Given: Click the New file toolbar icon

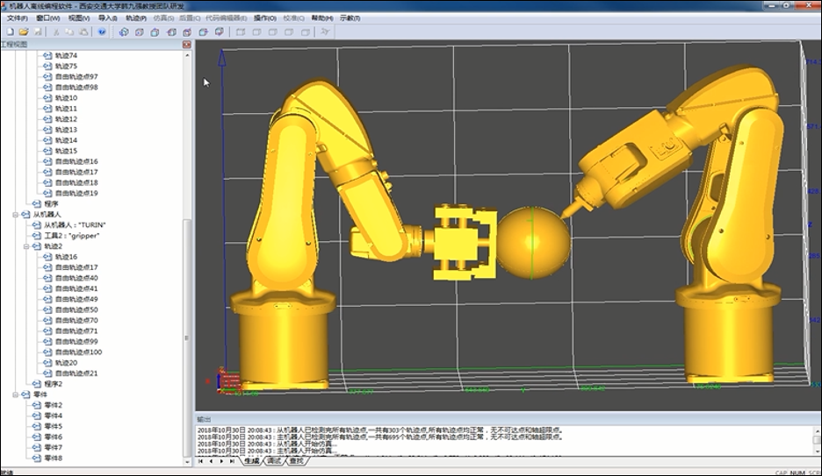Looking at the screenshot, I should click(8, 32).
